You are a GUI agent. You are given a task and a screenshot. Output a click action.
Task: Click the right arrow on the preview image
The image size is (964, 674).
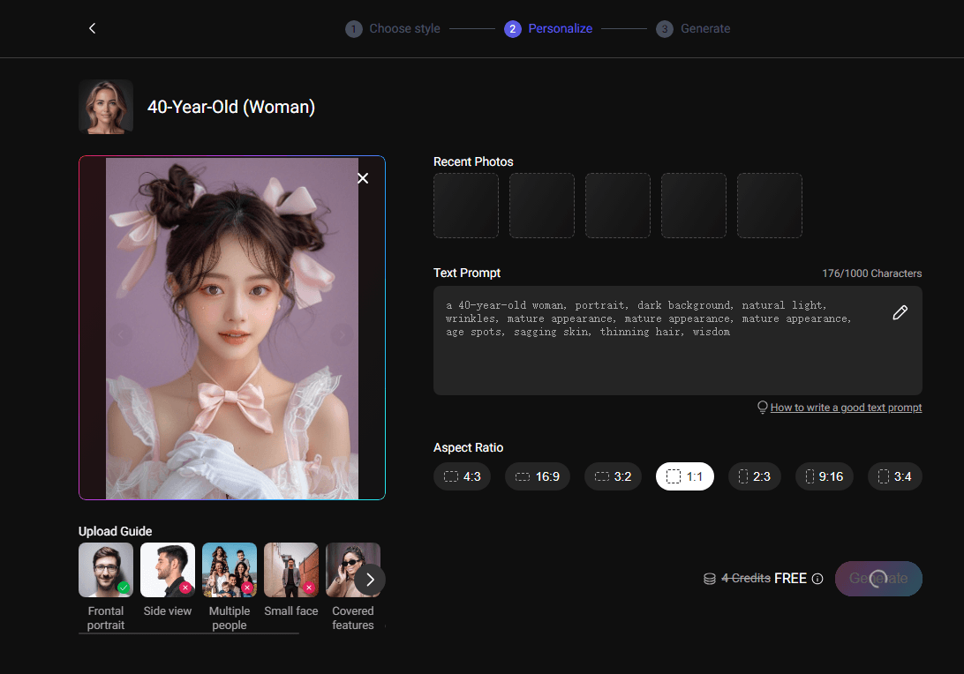343,334
